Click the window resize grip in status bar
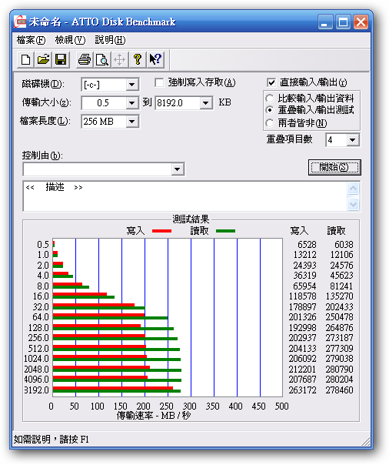 366,441
